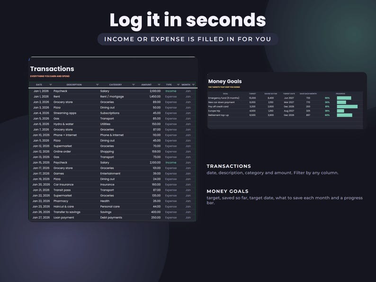Select the 'Log it in seconds' headline
Screen dimensions: 376x282
(x=188, y=21)
